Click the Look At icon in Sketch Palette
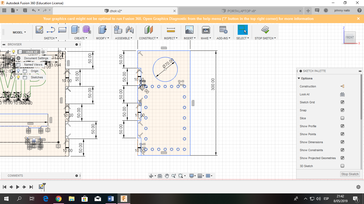Image resolution: width=364 pixels, height=204 pixels. 342,94
